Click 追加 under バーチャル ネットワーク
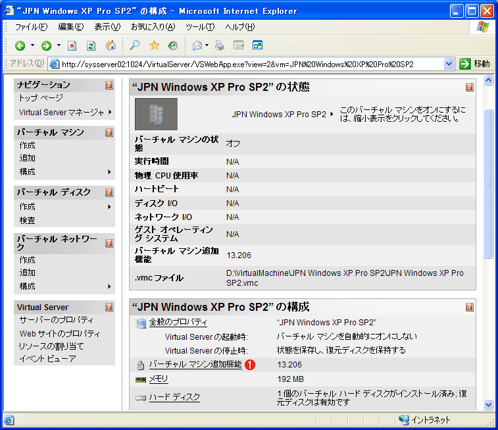 (x=28, y=273)
